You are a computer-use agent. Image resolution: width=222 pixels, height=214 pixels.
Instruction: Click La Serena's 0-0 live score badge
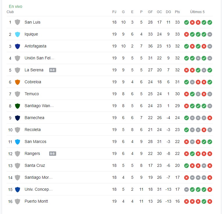click(x=53, y=70)
